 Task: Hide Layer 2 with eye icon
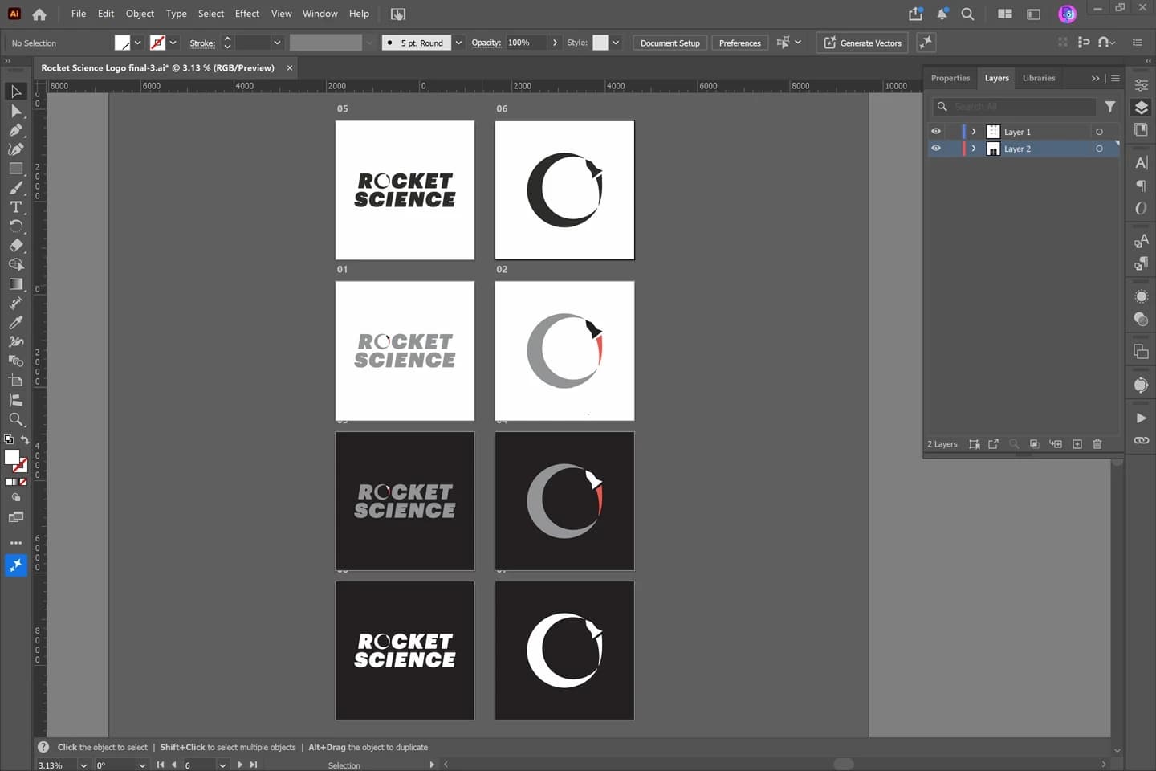coord(936,149)
